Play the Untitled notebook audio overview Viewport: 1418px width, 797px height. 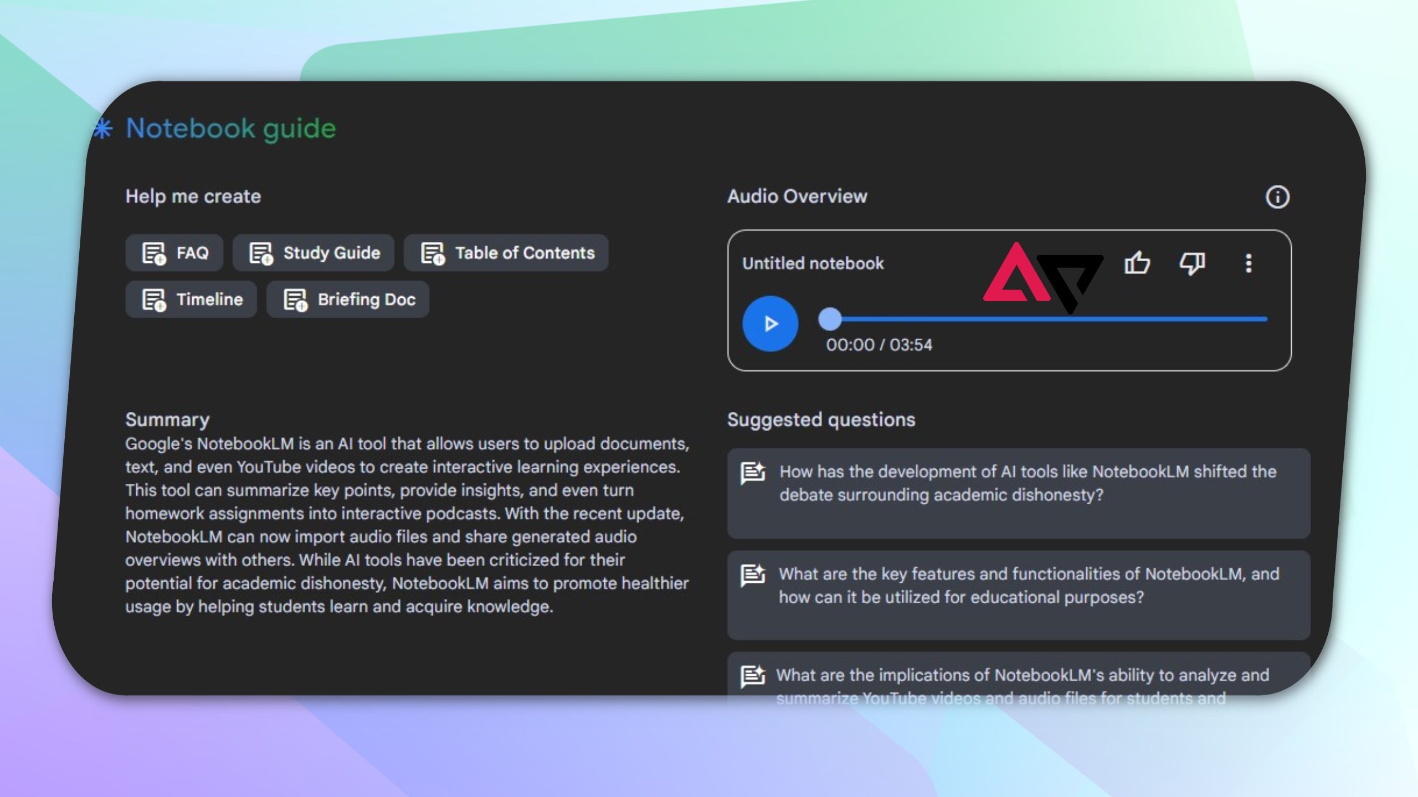pyautogui.click(x=770, y=324)
